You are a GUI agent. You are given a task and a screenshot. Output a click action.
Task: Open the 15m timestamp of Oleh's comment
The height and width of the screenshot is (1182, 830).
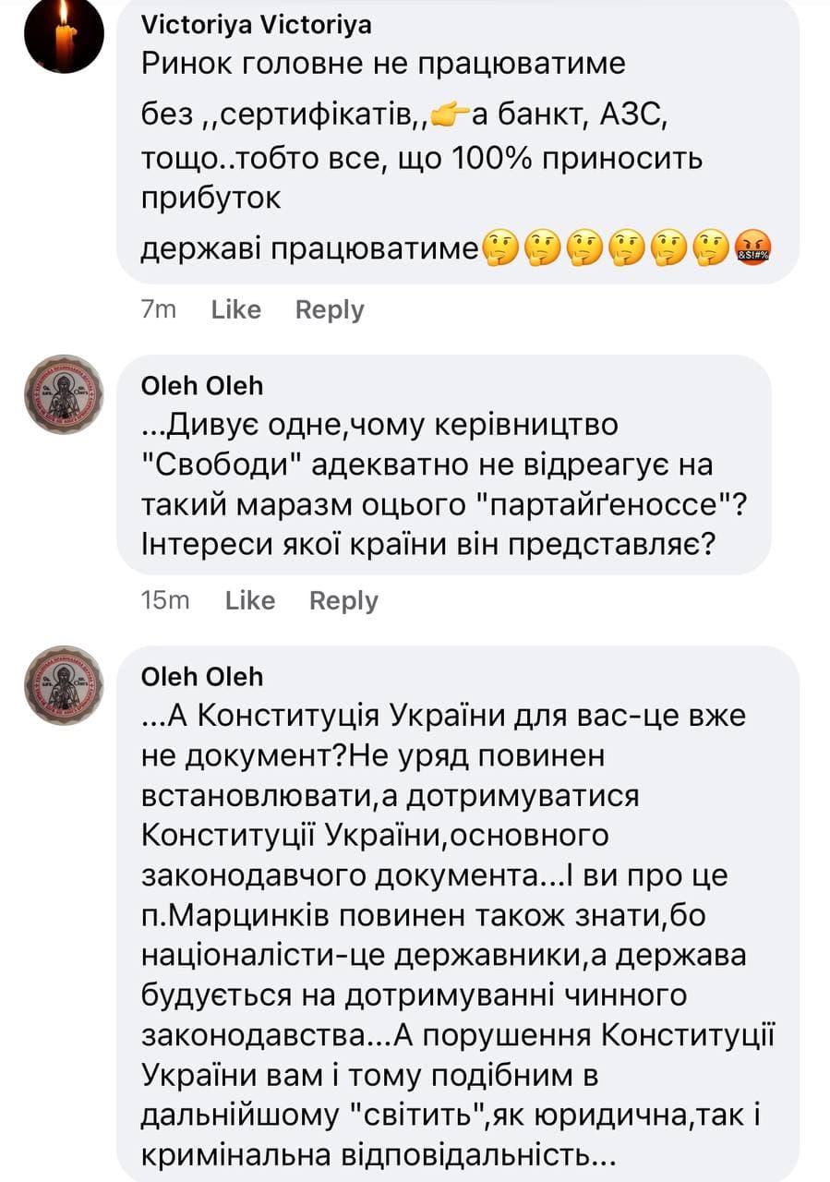coord(165,601)
